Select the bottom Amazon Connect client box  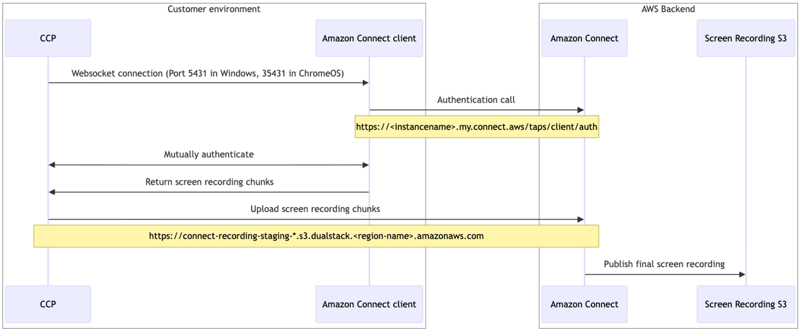[x=369, y=304]
